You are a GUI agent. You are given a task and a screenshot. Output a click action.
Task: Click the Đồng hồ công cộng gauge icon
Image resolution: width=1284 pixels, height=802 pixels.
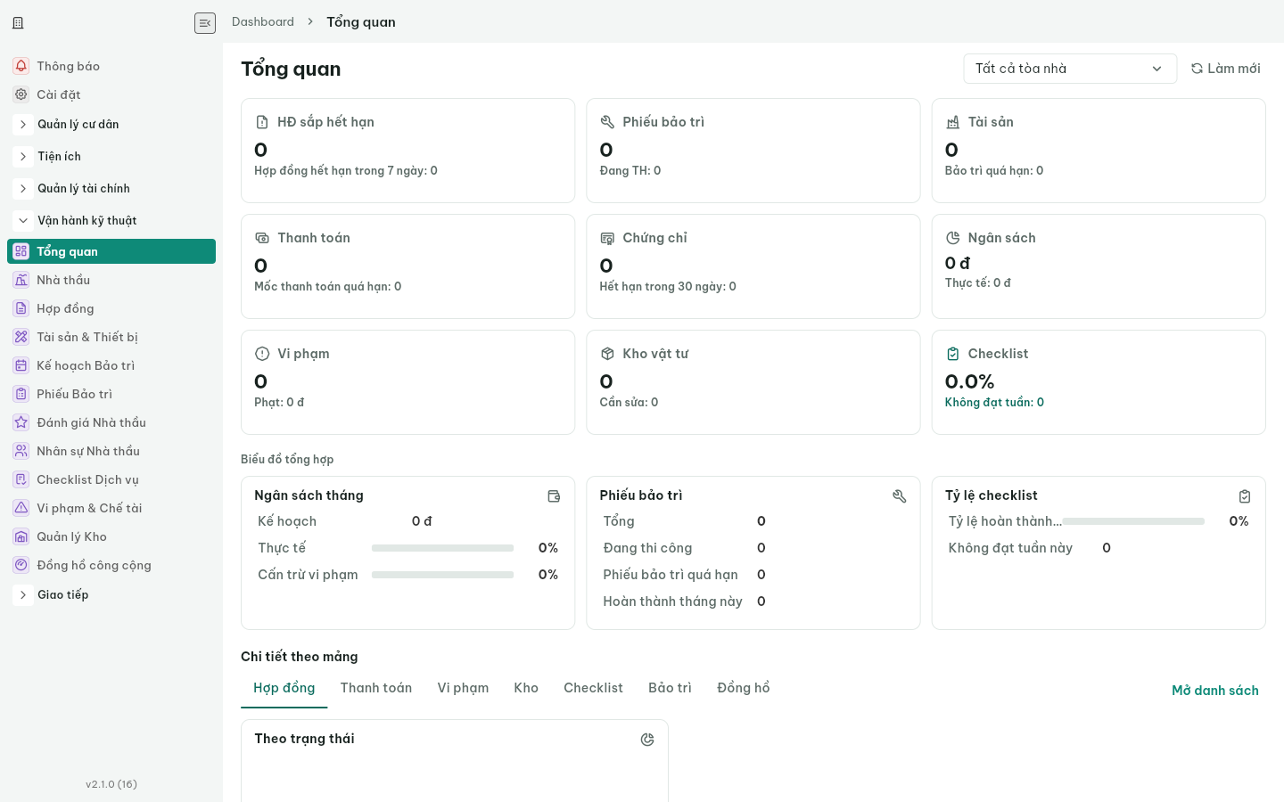21,565
